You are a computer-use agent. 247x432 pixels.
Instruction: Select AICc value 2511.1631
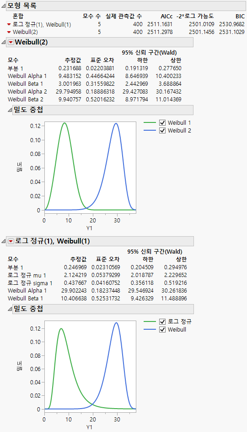coord(160,24)
